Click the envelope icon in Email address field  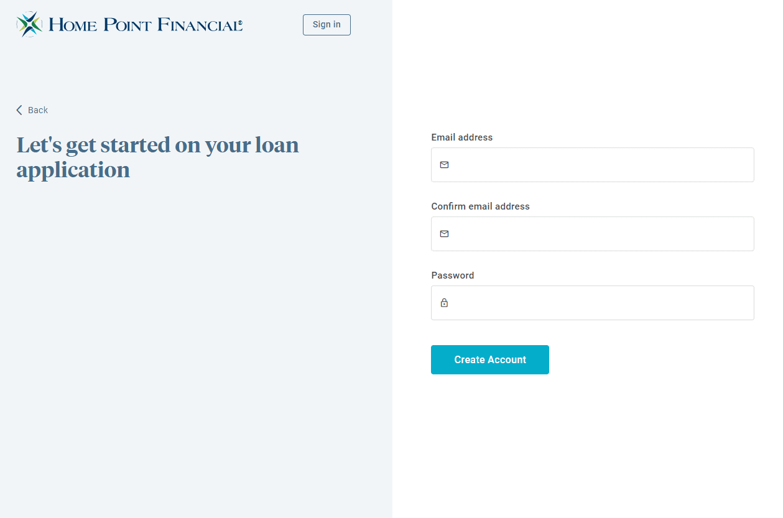coord(444,165)
